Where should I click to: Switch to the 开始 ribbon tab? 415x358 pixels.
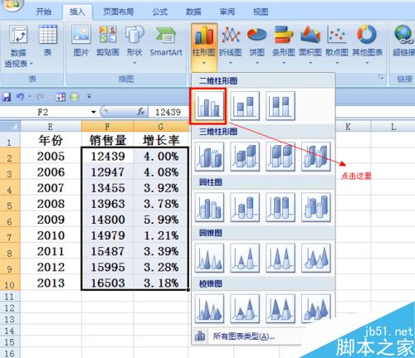(44, 12)
